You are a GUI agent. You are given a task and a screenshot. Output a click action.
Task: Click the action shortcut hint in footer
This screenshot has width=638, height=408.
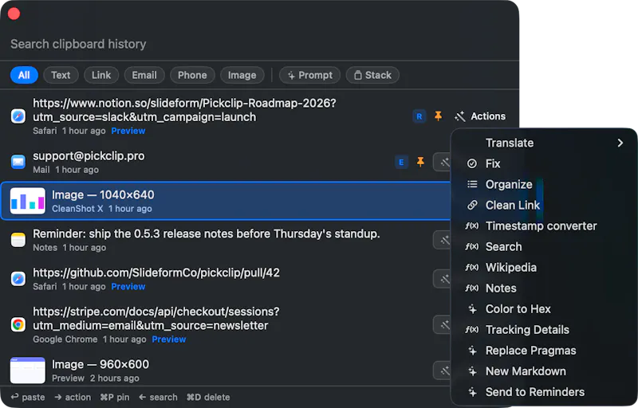pyautogui.click(x=73, y=397)
